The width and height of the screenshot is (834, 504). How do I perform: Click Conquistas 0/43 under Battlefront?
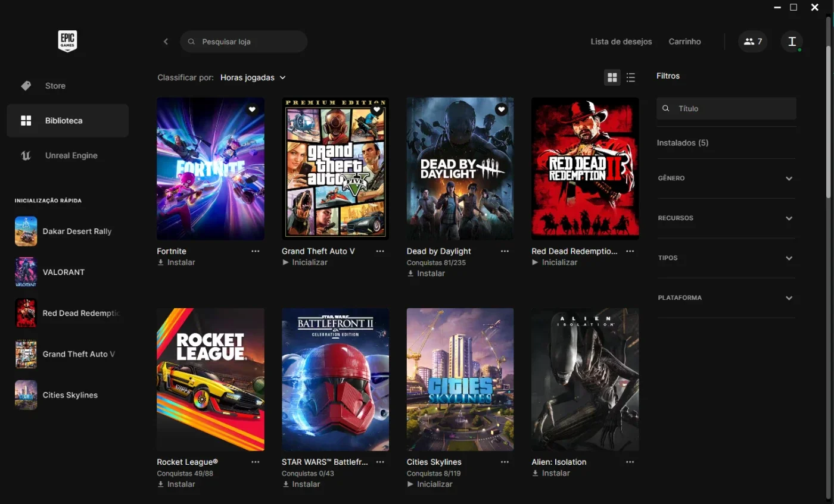308,474
